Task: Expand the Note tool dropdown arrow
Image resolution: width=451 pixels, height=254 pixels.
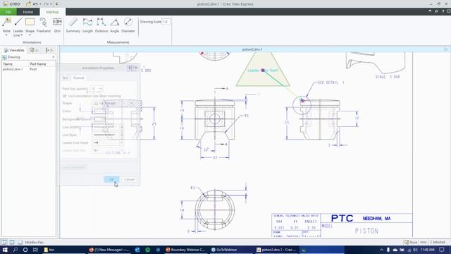Action: [x=6, y=35]
